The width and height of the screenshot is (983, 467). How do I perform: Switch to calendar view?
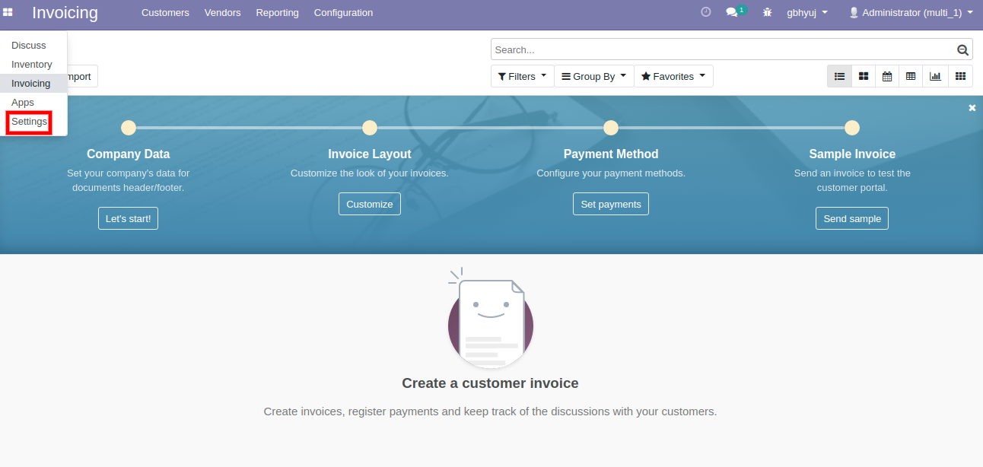point(887,76)
